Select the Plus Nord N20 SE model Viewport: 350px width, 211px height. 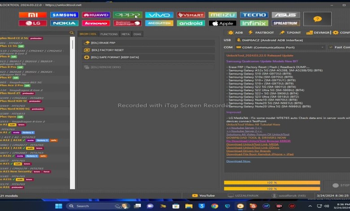coord(21,101)
